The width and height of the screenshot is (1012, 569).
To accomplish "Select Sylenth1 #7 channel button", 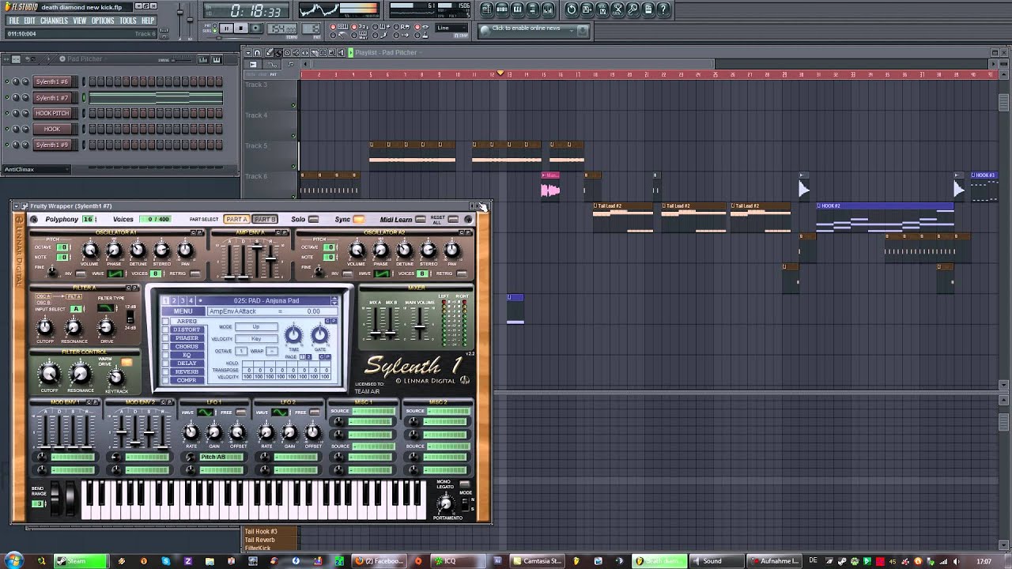I will tap(52, 97).
